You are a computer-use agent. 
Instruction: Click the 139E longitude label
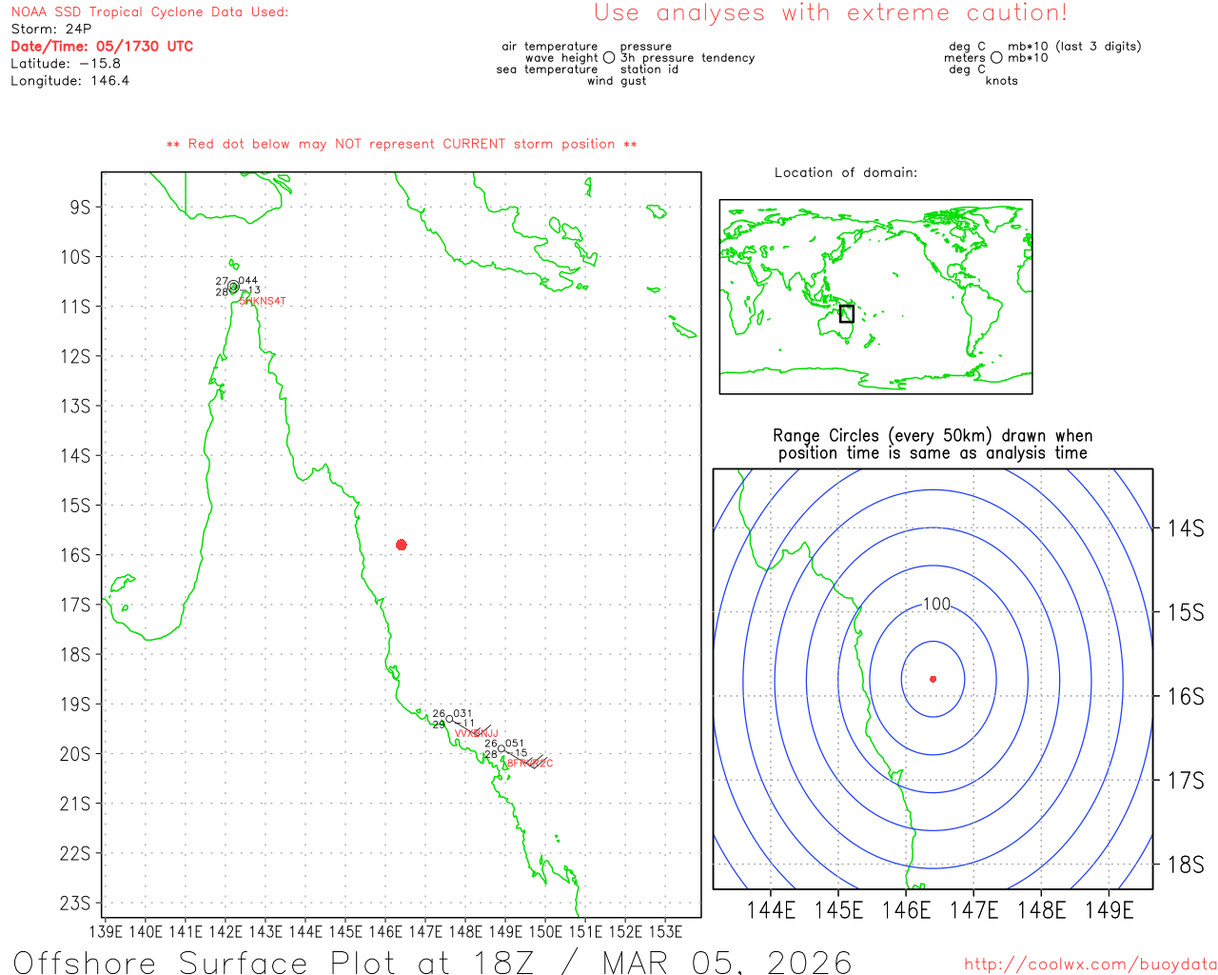[105, 931]
